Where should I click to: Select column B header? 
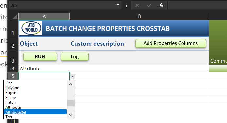tap(139, 16)
